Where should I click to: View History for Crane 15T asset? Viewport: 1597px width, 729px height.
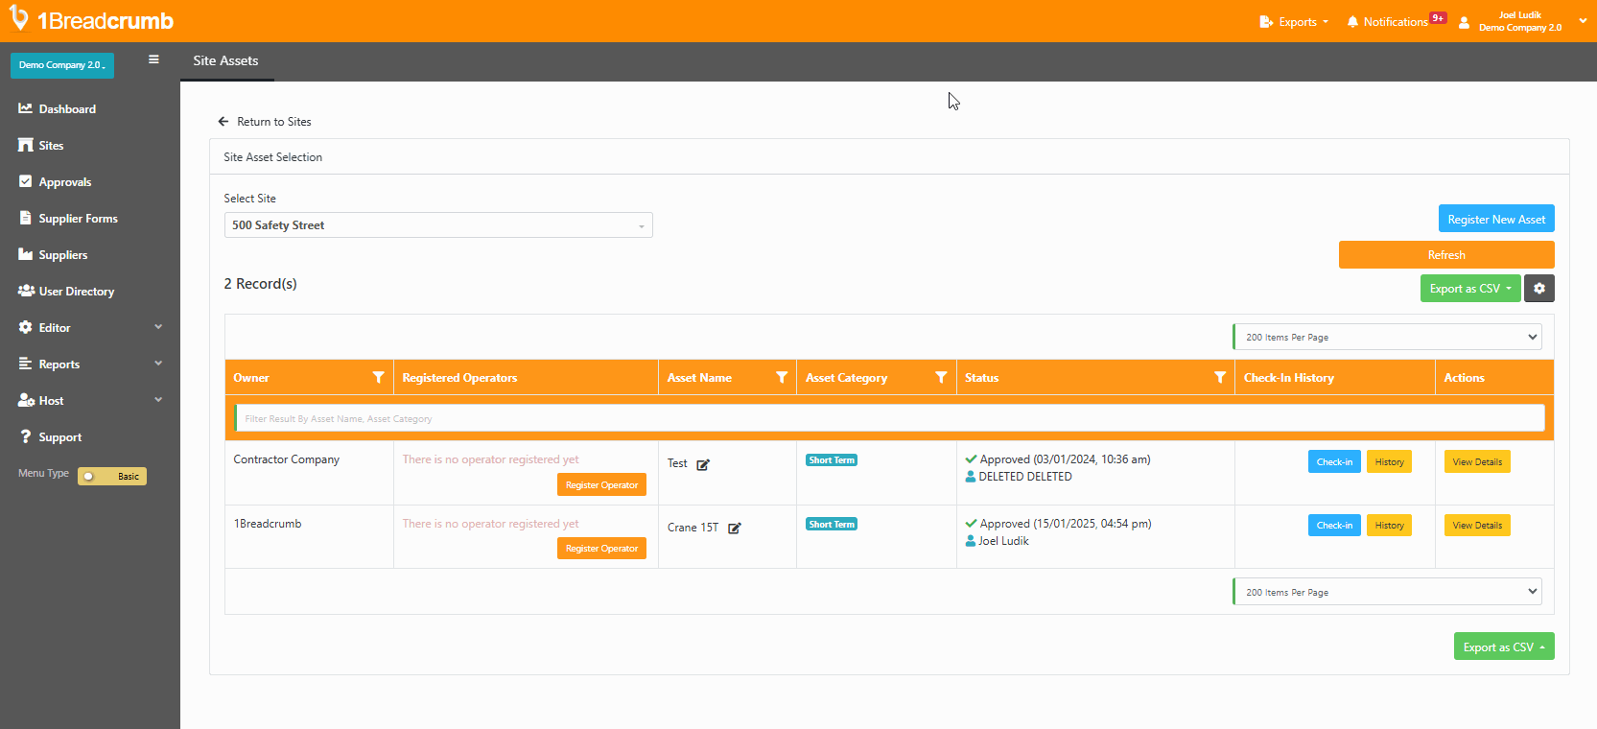pos(1389,526)
